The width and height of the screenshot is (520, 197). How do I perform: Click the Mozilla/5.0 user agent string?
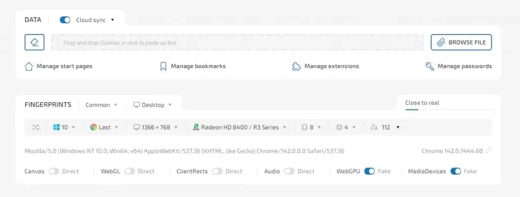pos(184,151)
